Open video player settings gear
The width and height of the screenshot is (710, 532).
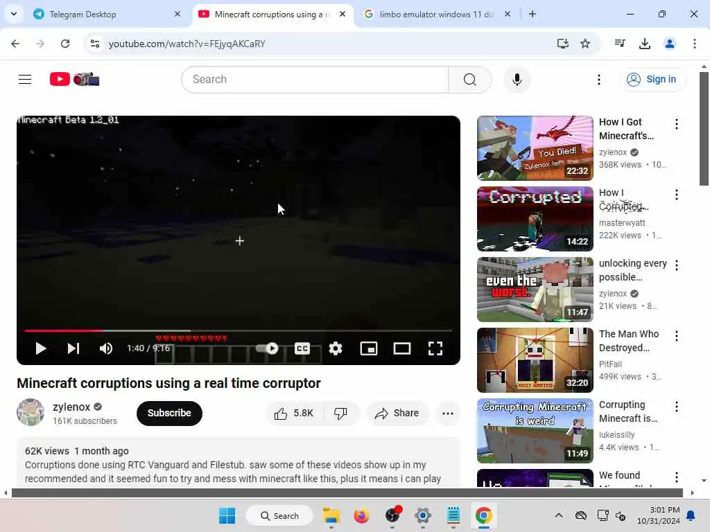coord(336,348)
